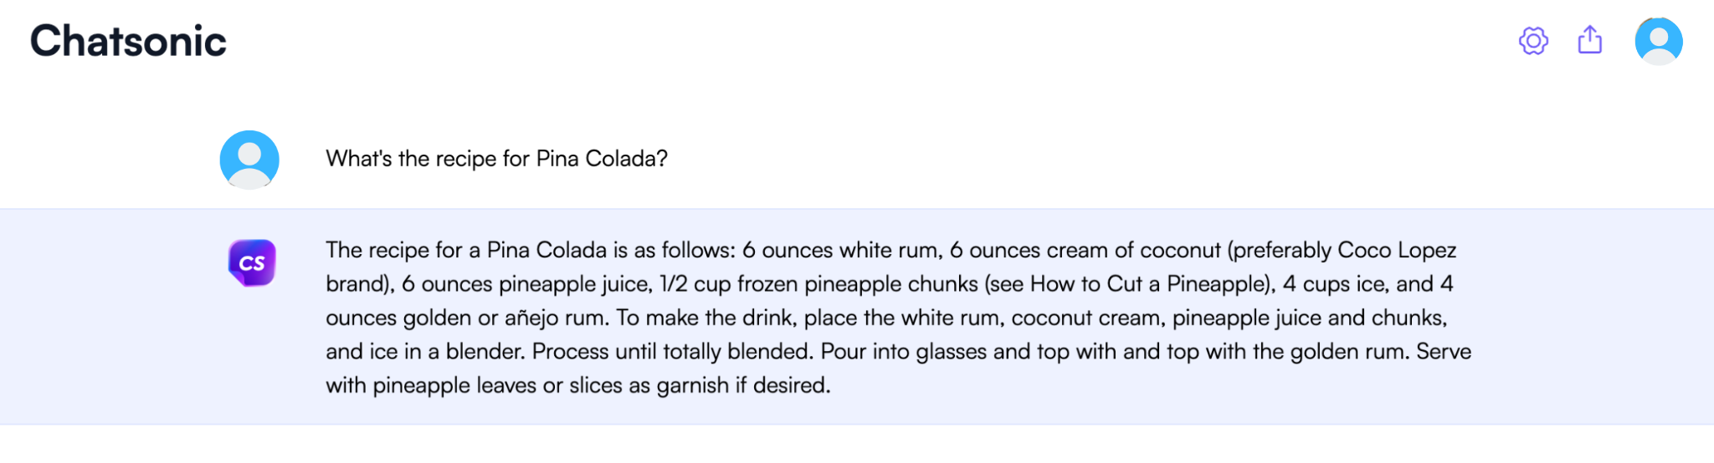Open the settings gear icon
1714x463 pixels.
[x=1533, y=41]
